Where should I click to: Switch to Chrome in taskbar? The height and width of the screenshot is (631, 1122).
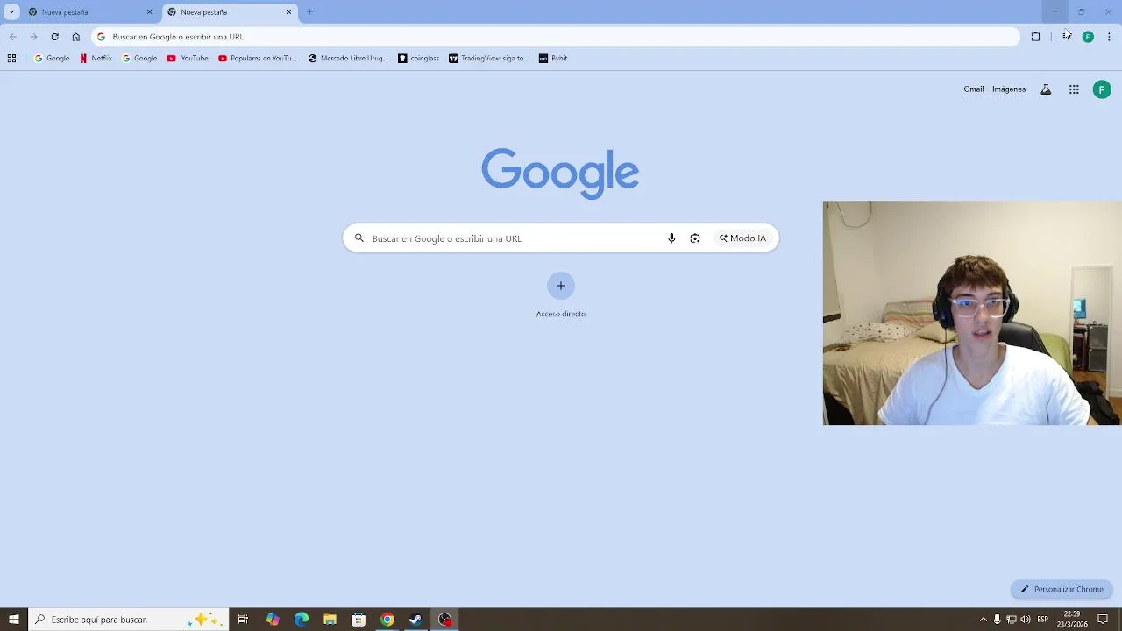coord(387,620)
